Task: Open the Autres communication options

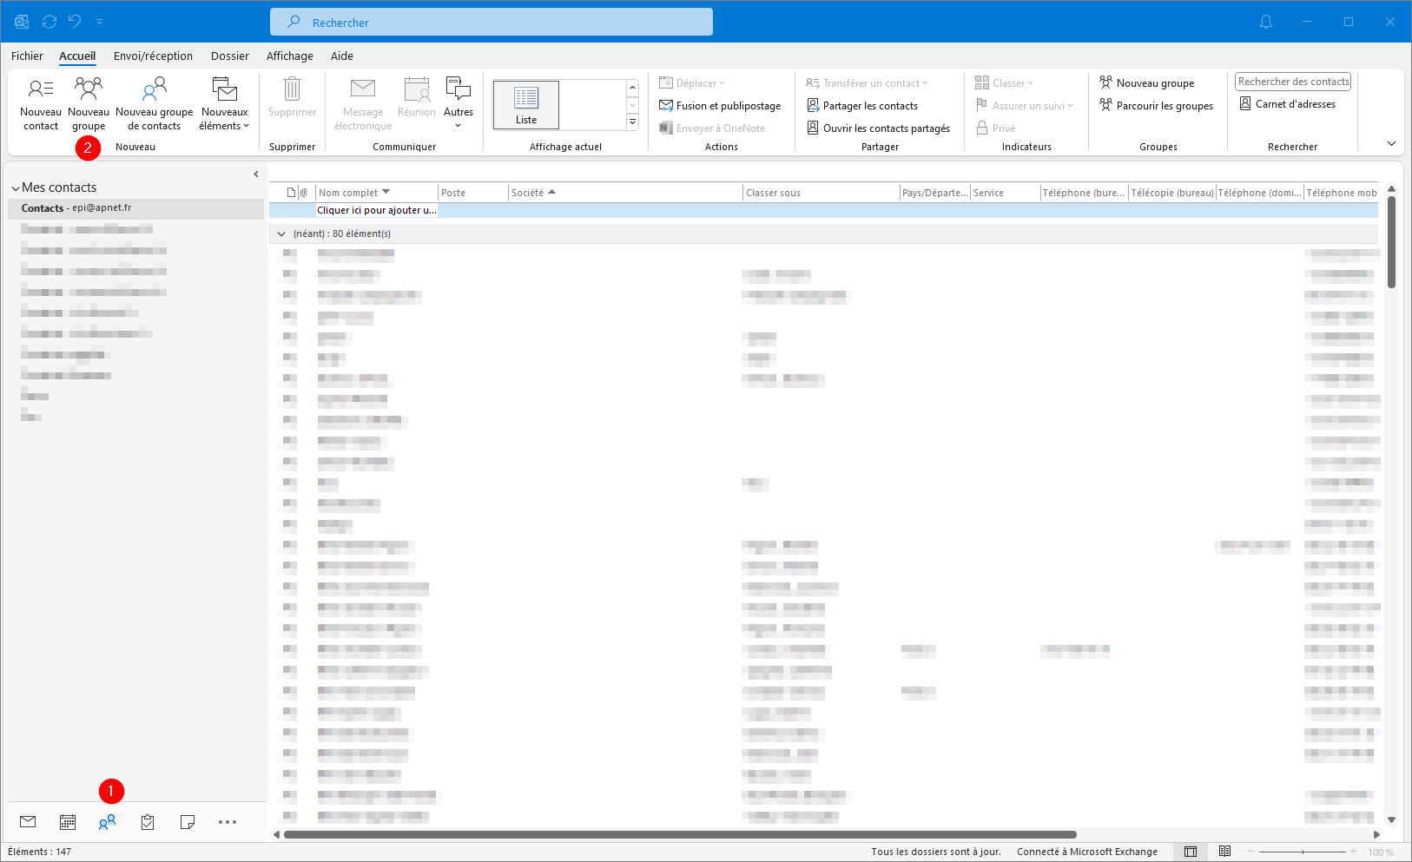Action: [459, 103]
